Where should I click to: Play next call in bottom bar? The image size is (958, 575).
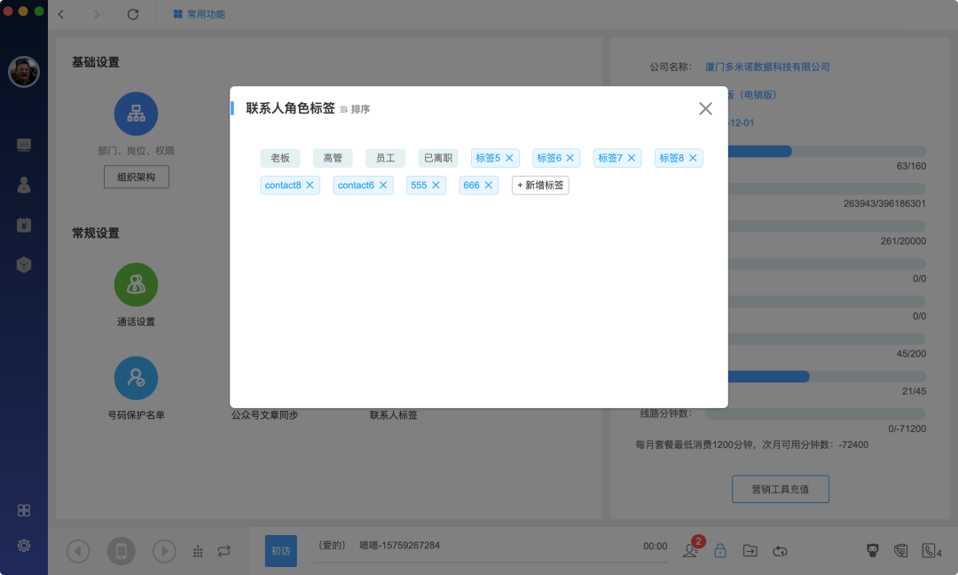[x=164, y=551]
